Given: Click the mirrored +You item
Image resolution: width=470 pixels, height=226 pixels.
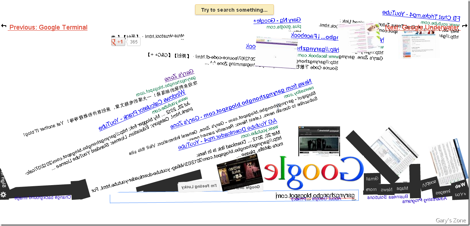Looking at the screenshot, I should pyautogui.click(x=460, y=194).
